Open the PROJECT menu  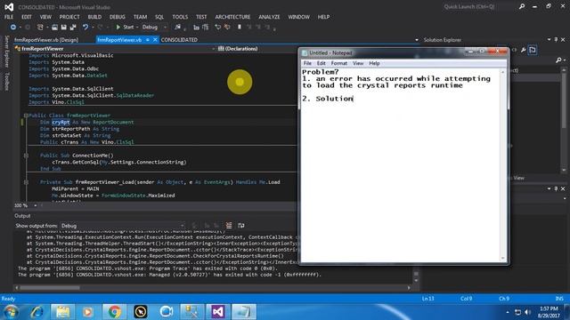point(69,17)
